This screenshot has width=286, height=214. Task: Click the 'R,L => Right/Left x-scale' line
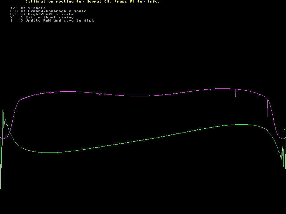[x=42, y=14]
